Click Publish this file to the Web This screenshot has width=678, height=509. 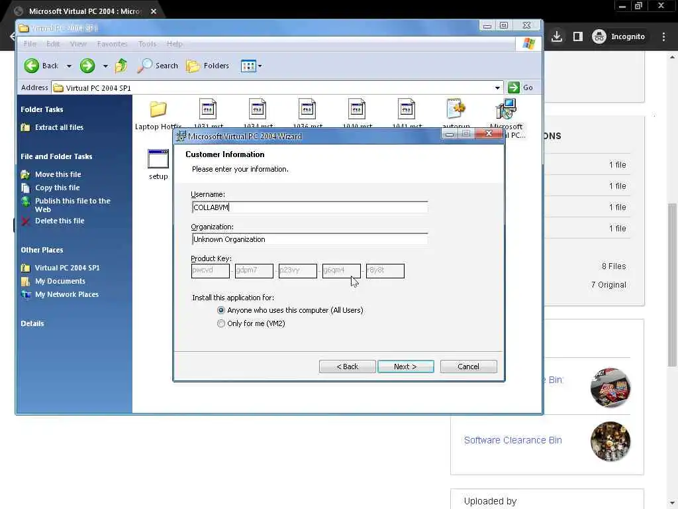(x=73, y=205)
